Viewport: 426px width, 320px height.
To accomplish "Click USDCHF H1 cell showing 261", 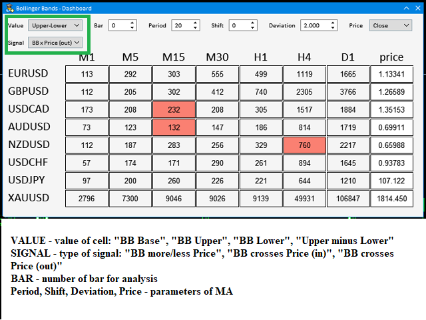I will [x=260, y=163].
